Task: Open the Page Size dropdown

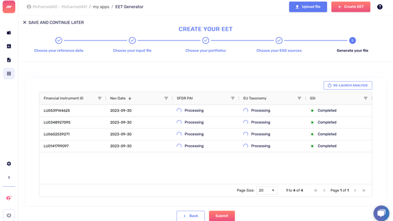Action: click(x=267, y=190)
